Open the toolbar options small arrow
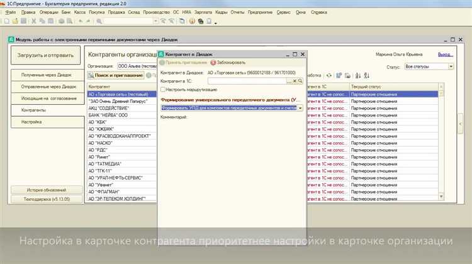472x264 pixels. pyautogui.click(x=215, y=23)
